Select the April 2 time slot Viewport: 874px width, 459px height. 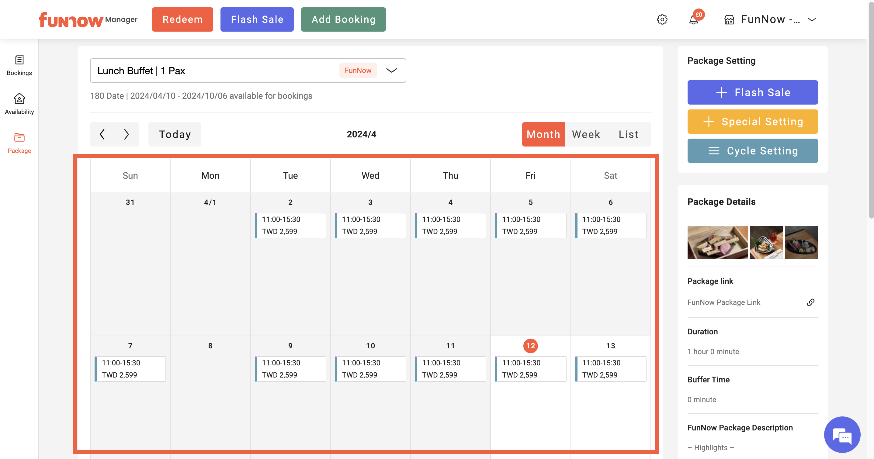click(x=290, y=226)
